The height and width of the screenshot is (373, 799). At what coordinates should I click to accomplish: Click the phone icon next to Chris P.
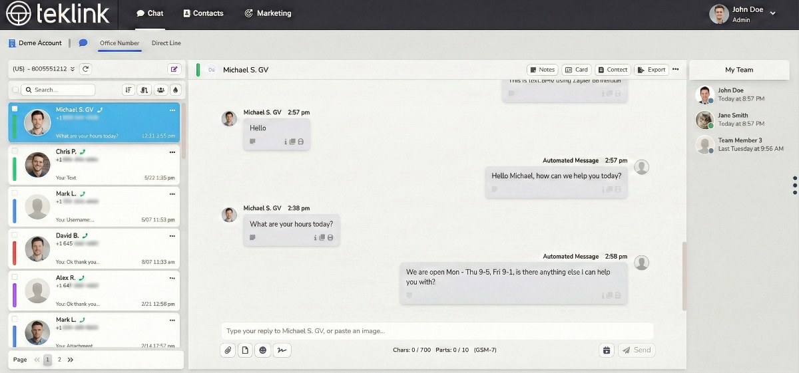[x=83, y=152]
